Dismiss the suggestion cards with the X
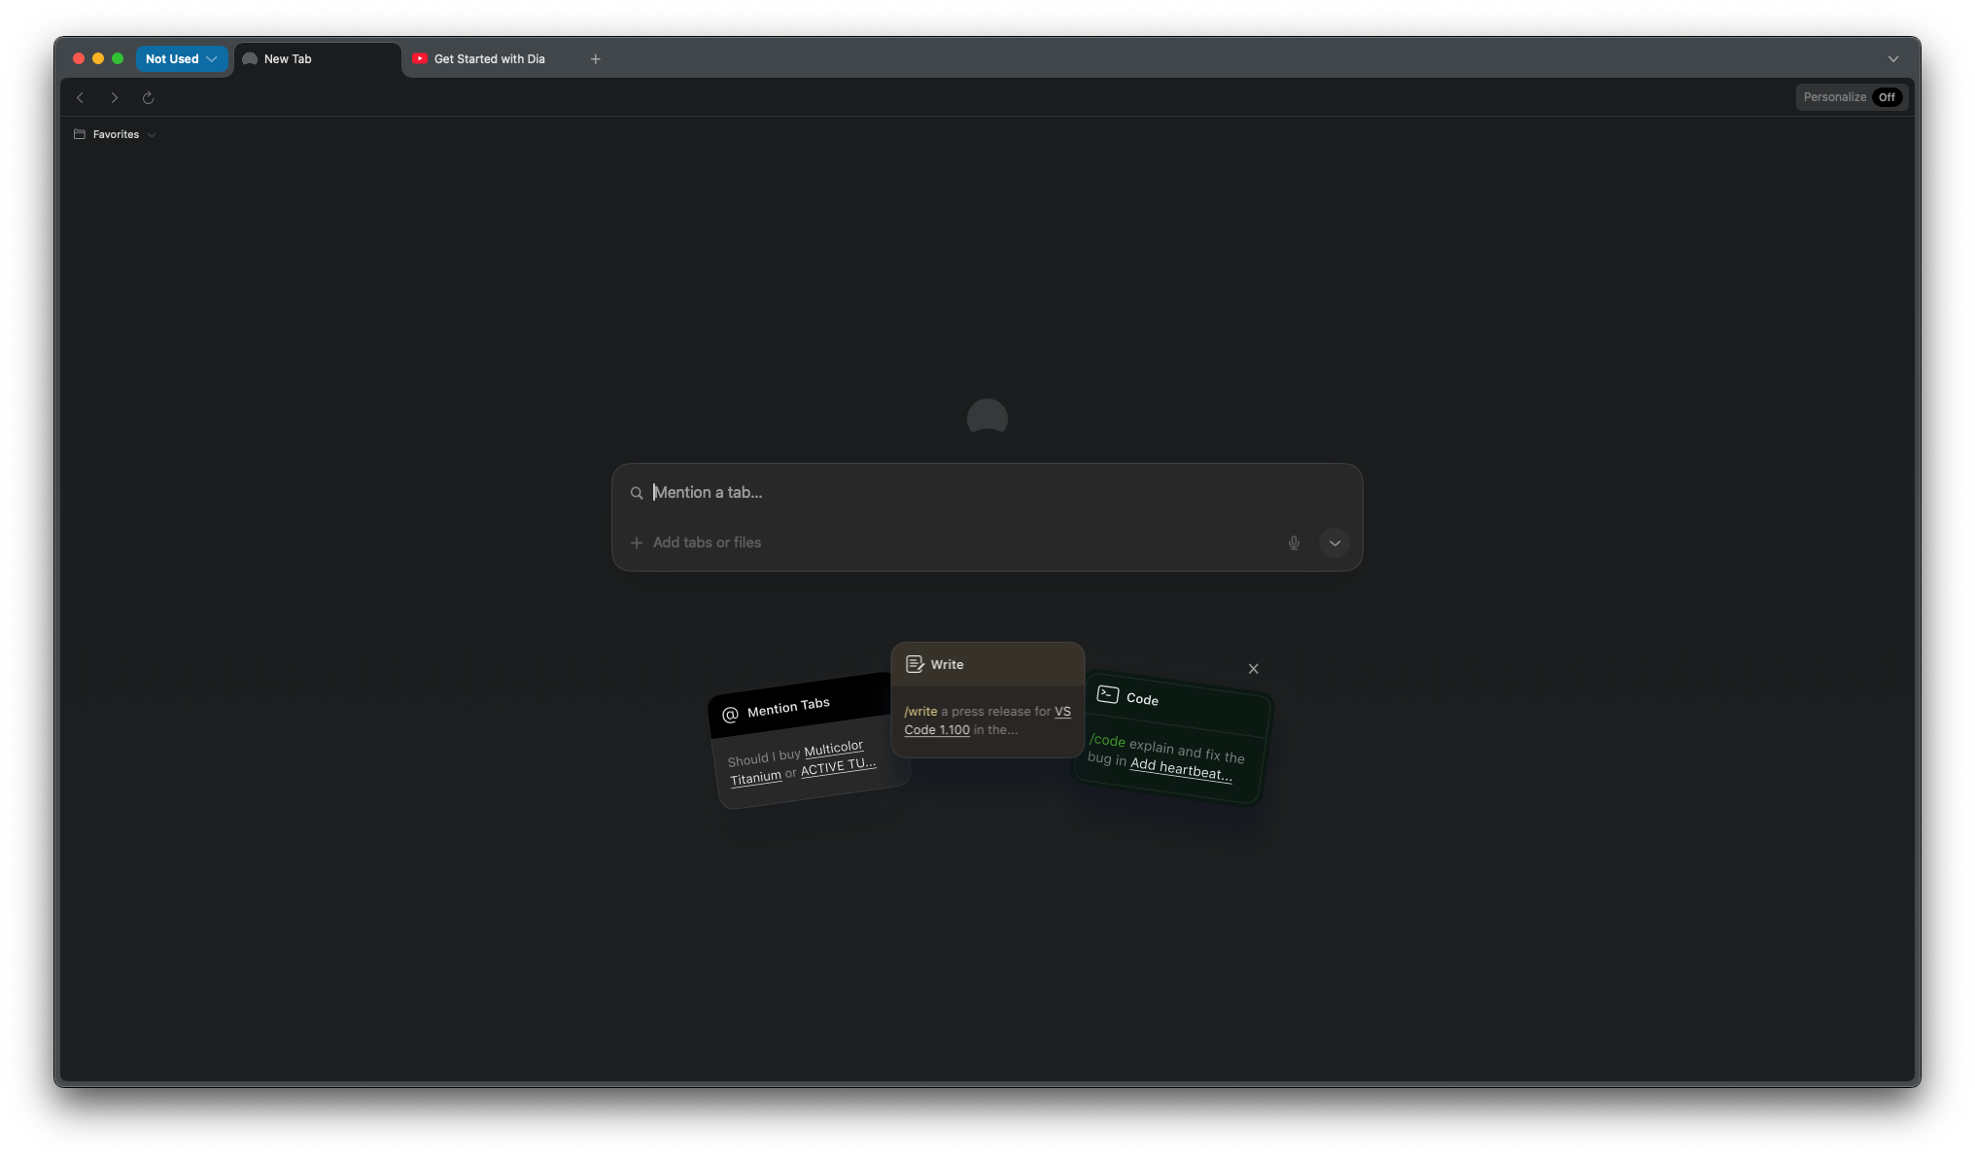 coord(1253,669)
